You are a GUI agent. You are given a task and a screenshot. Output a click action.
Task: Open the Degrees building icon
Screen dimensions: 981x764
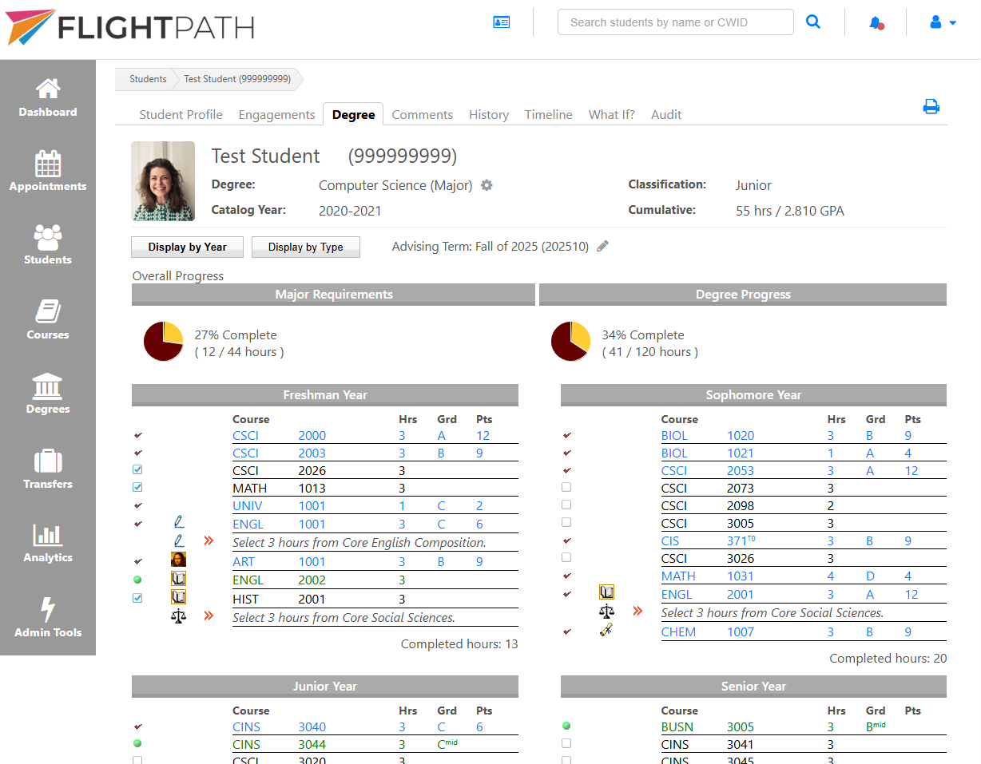tap(48, 386)
